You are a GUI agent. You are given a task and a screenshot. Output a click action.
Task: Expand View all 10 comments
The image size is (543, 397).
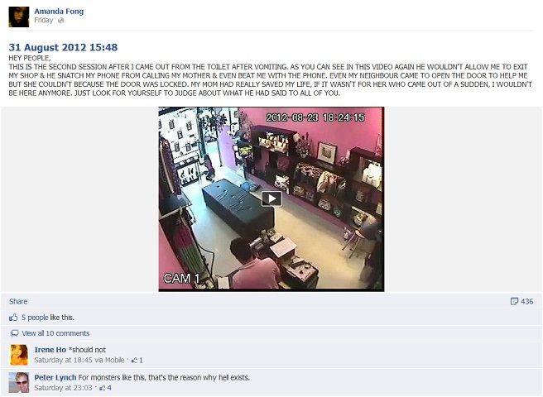coord(55,333)
